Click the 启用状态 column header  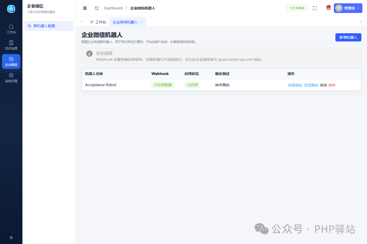point(191,74)
